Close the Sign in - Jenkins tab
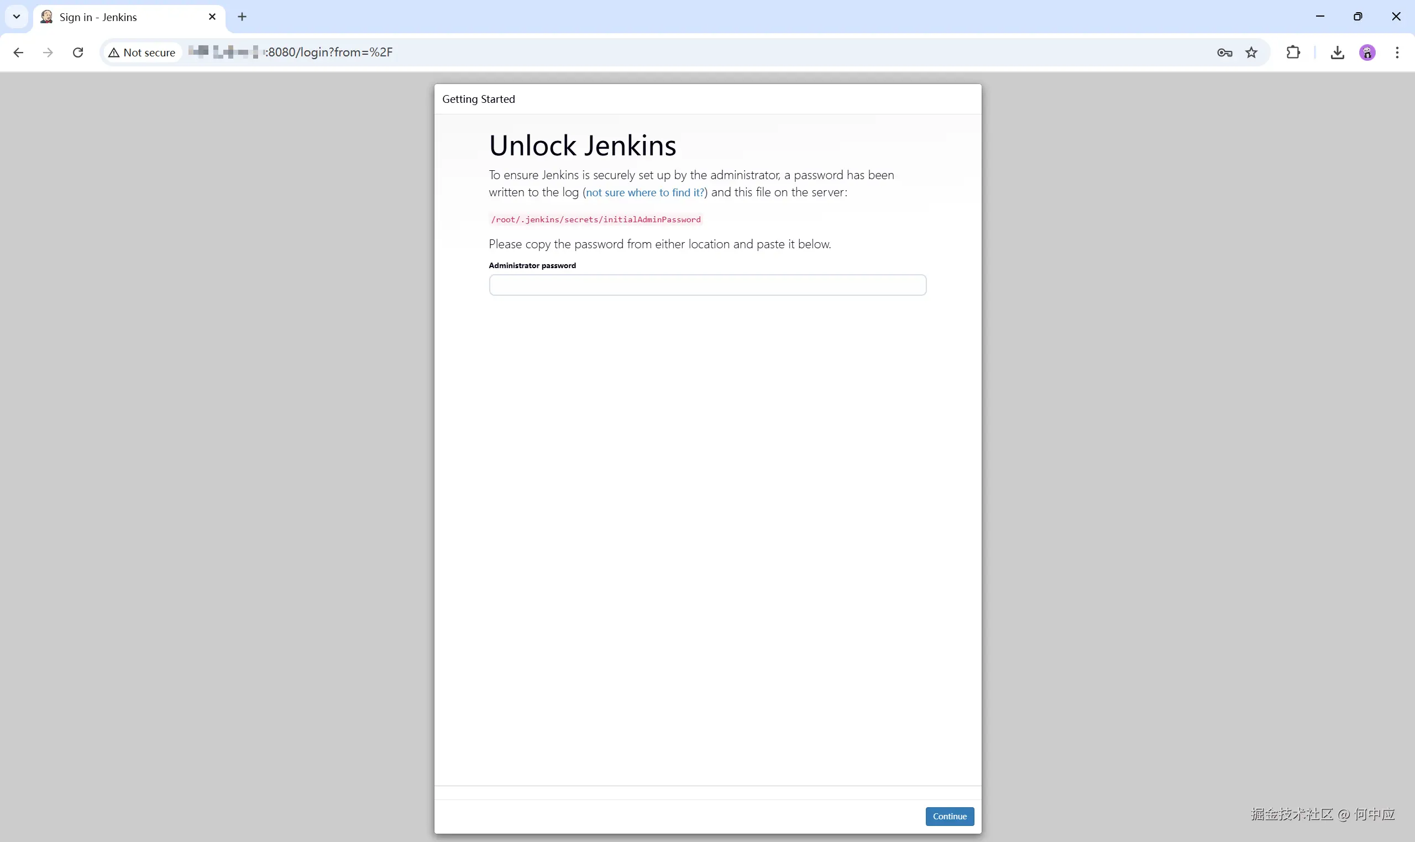 coord(212,17)
